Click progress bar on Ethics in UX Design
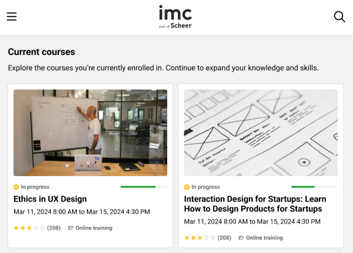 click(144, 187)
